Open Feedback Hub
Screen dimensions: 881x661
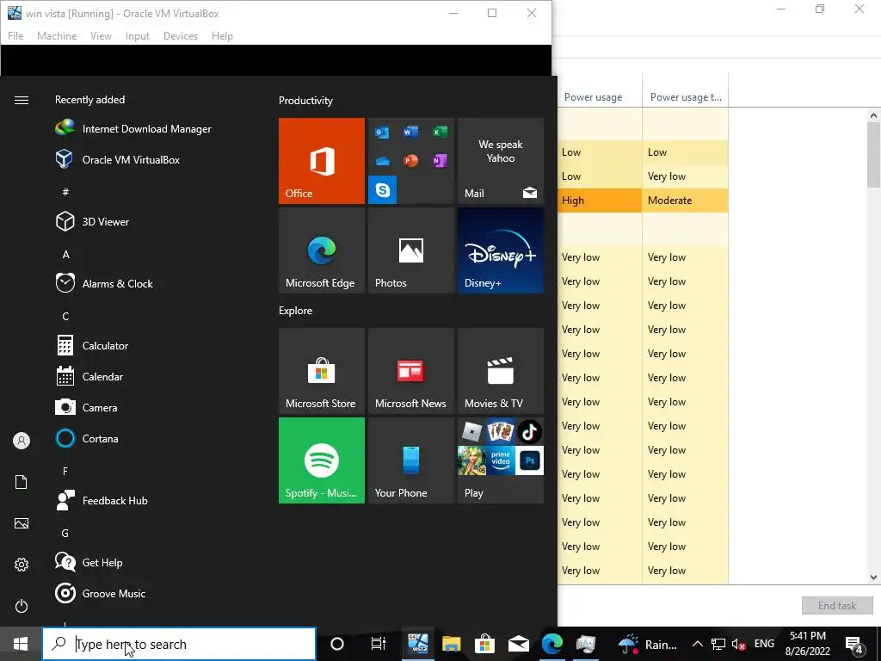tap(102, 500)
